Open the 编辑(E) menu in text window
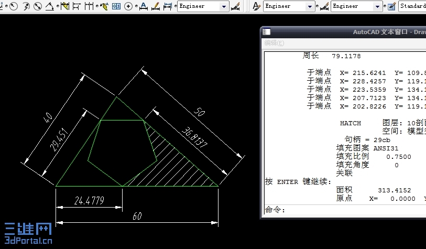The image size is (426, 249). (274, 43)
